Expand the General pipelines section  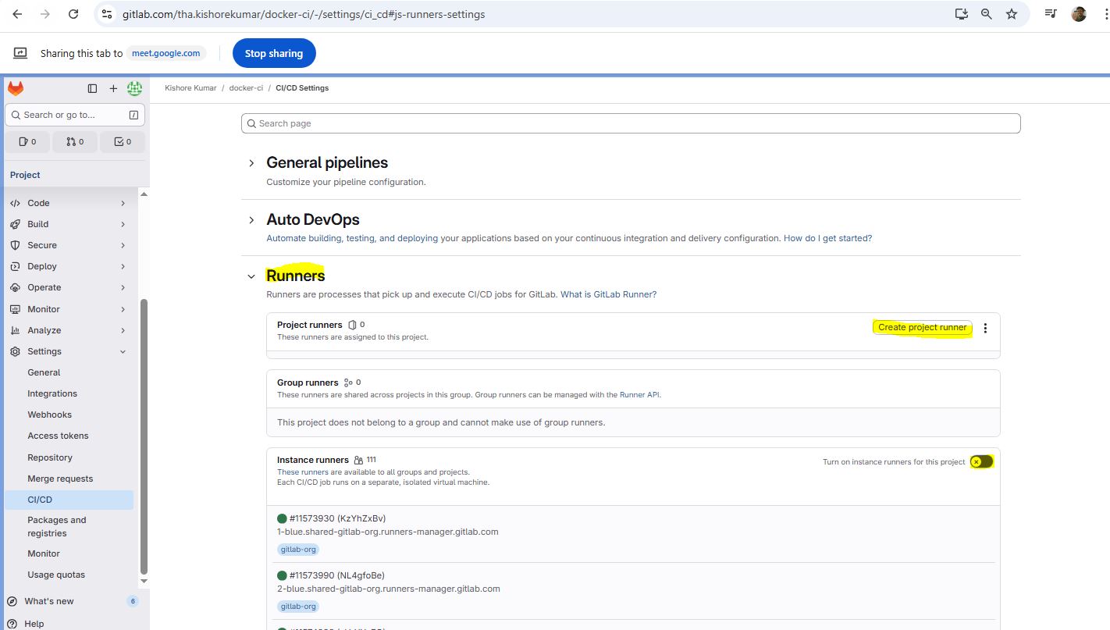coord(251,163)
